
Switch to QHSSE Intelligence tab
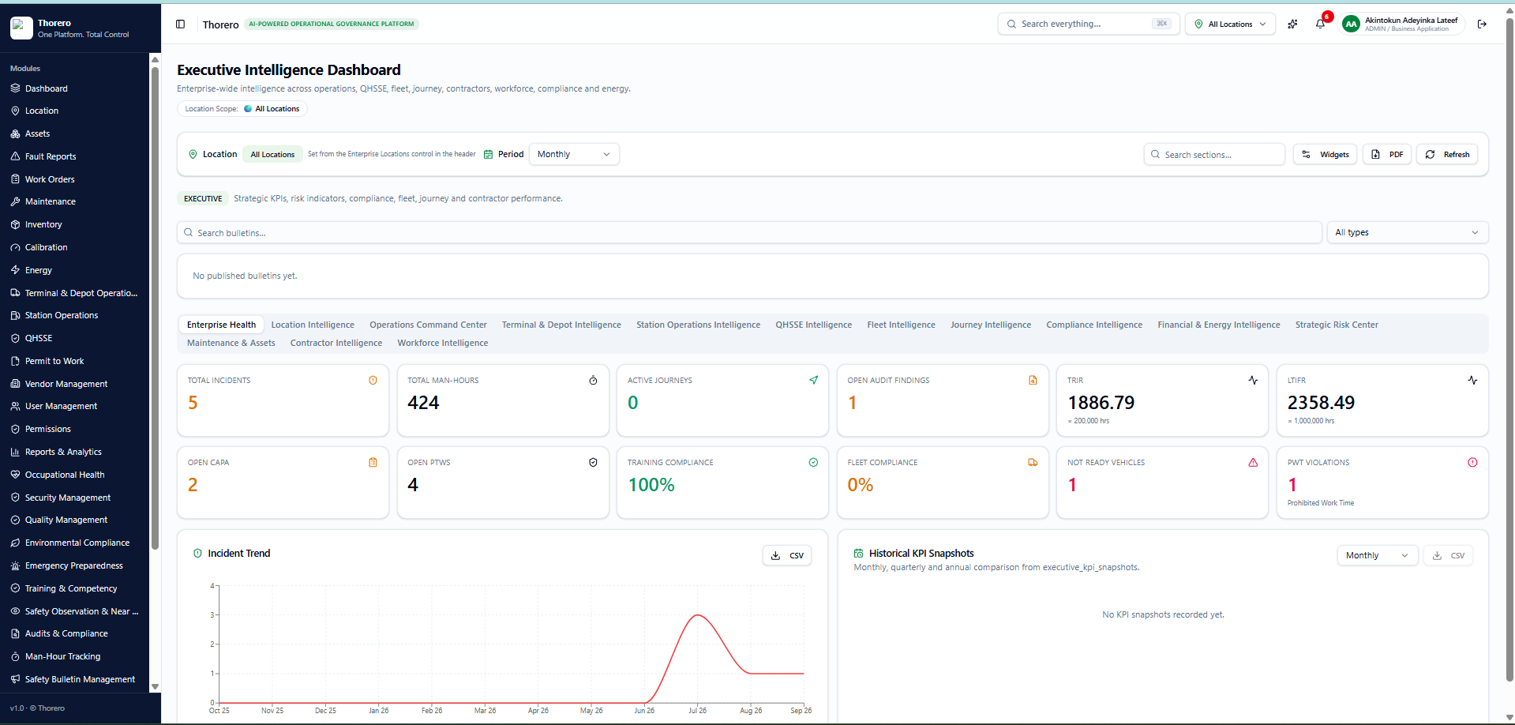click(813, 325)
